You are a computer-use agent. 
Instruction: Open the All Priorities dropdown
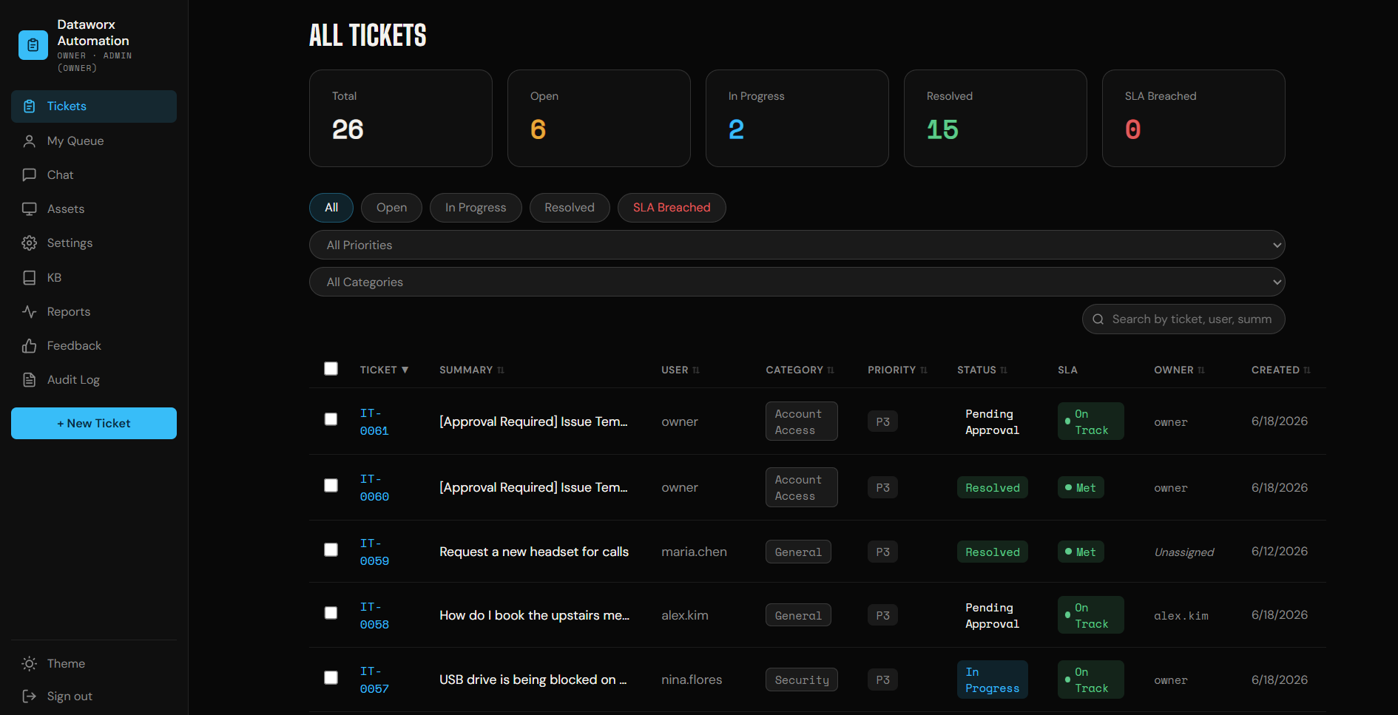tap(797, 245)
